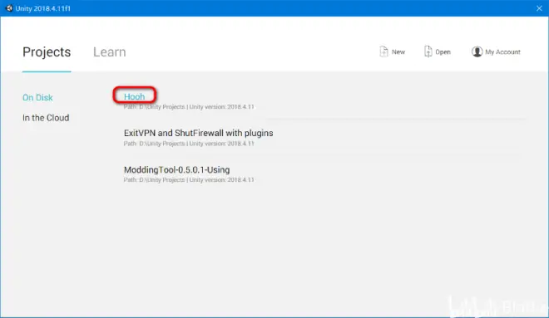The width and height of the screenshot is (549, 318).
Task: Open the Hooh project
Action: click(134, 96)
